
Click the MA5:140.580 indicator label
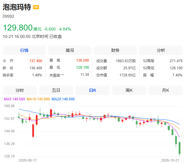tap(14, 99)
